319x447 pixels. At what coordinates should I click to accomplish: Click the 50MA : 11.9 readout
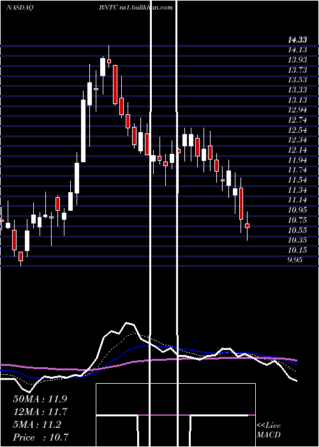(x=40, y=399)
